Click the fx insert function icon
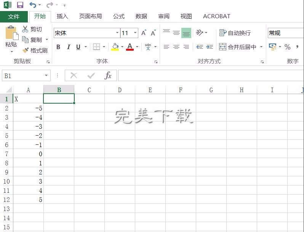Screen dimensions: 304x232 tap(108, 75)
